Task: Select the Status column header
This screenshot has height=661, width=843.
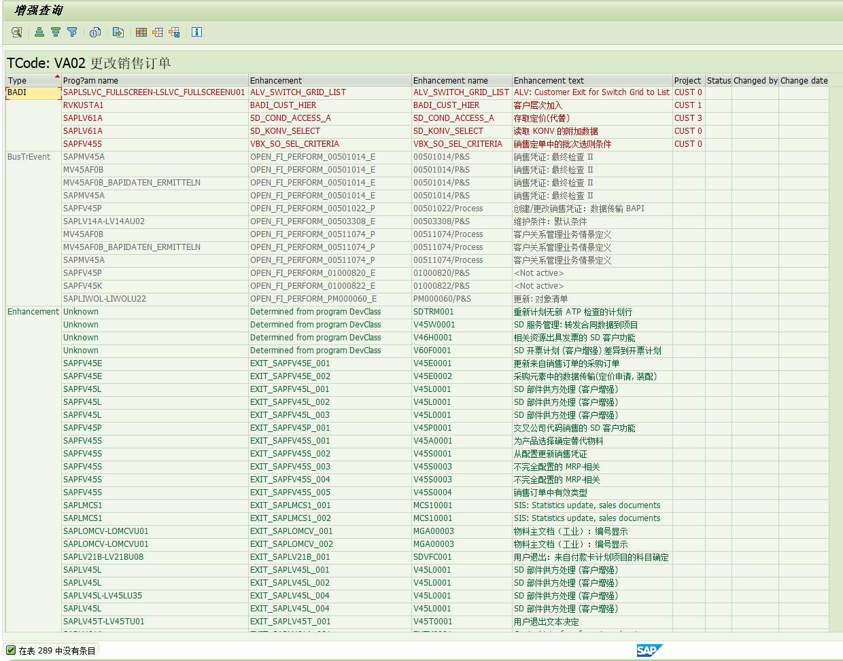Action: (x=719, y=80)
